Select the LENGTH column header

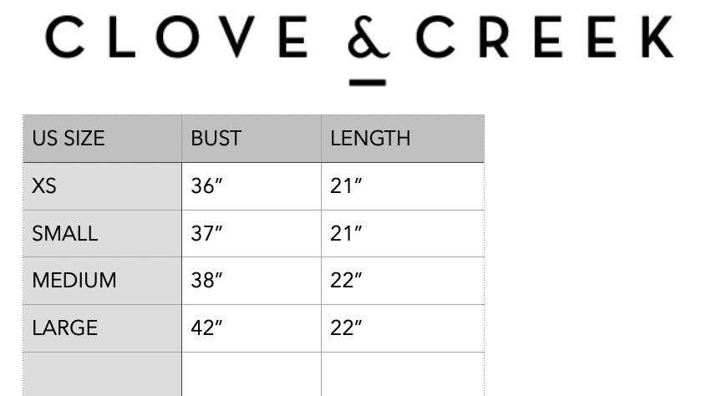[x=370, y=139]
